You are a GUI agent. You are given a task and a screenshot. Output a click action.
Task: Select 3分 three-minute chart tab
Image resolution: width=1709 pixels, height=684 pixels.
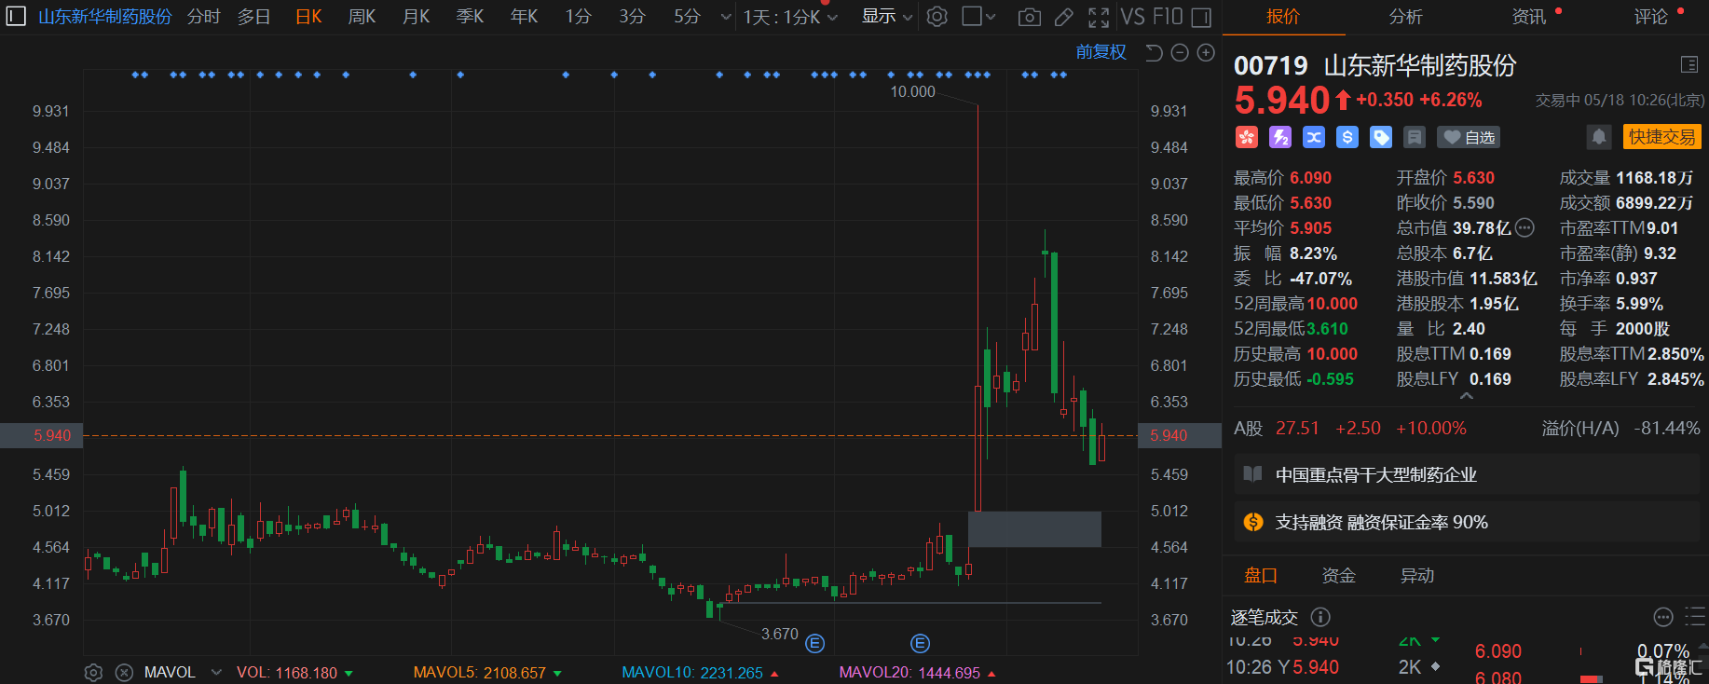pyautogui.click(x=632, y=17)
